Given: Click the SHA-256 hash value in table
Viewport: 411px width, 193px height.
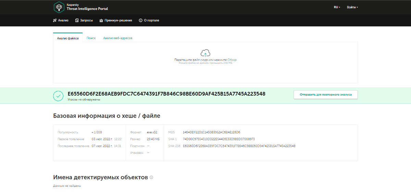Looking at the screenshot, I should (x=239, y=146).
